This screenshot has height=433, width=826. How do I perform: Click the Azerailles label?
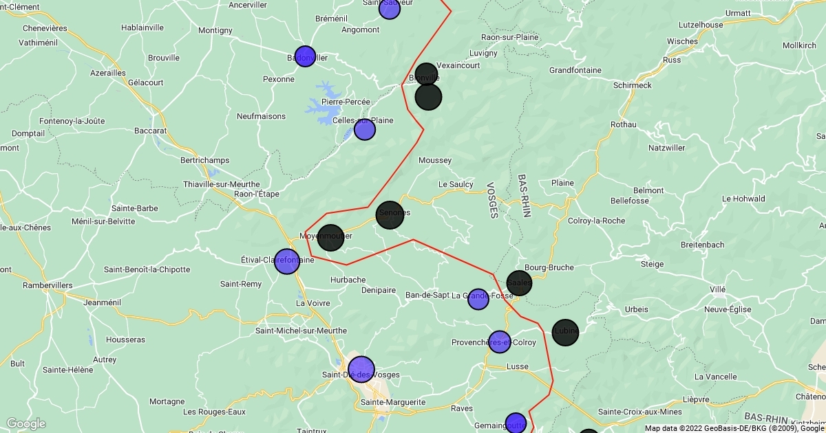pyautogui.click(x=108, y=72)
